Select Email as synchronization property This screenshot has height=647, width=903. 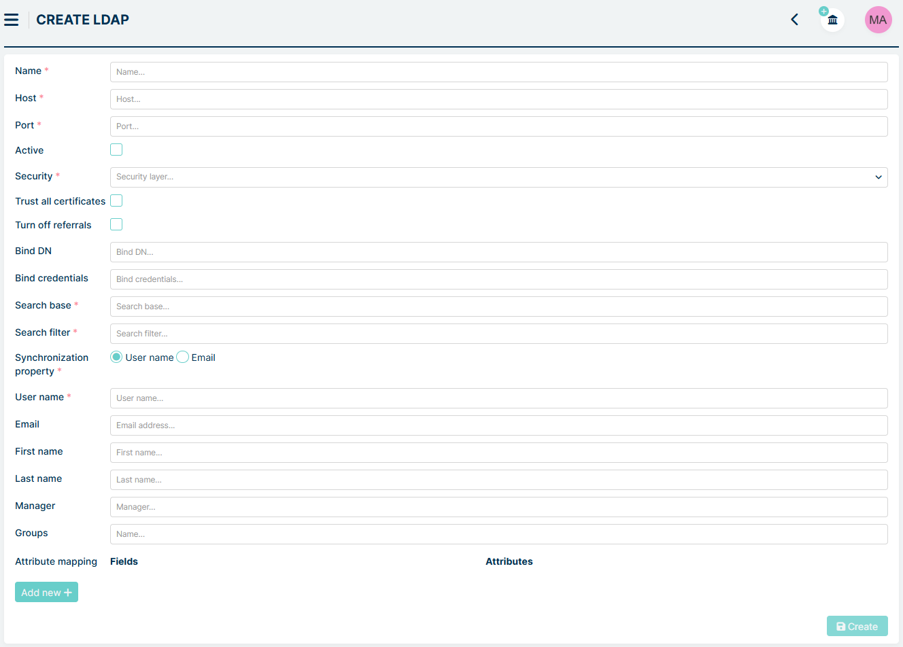[x=182, y=357]
